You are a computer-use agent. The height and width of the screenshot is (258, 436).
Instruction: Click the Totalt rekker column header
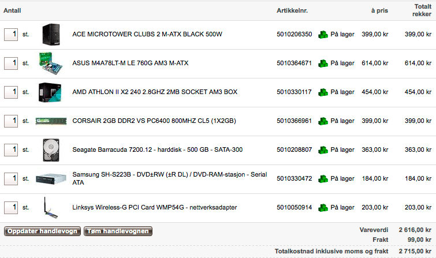pyautogui.click(x=422, y=10)
